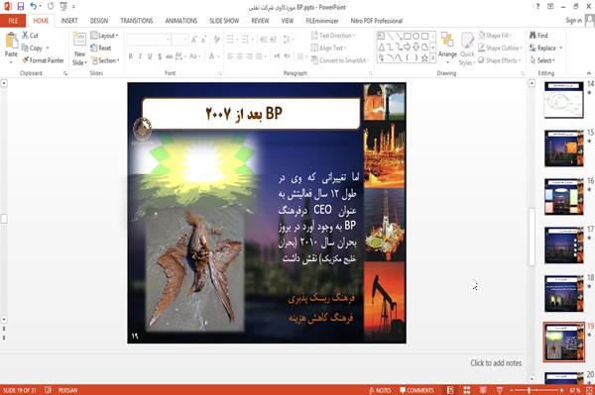The height and width of the screenshot is (395, 595).
Task: Reset the slide layout
Action: (101, 48)
